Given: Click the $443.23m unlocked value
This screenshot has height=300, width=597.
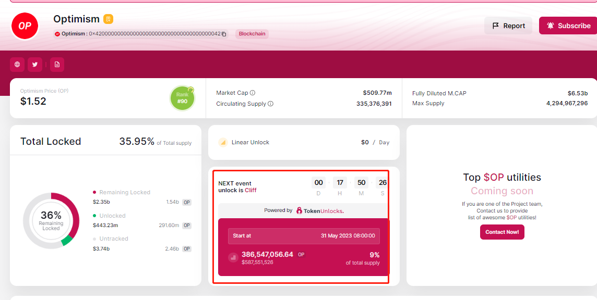Looking at the screenshot, I should tap(105, 225).
